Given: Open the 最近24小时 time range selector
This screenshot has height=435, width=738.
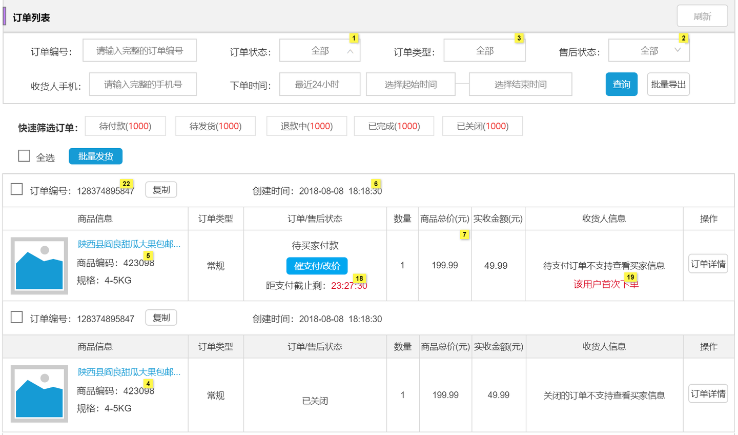Looking at the screenshot, I should coord(320,84).
